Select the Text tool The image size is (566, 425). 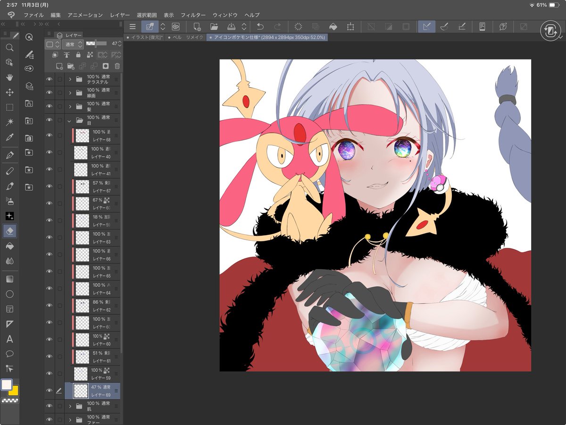[9, 339]
